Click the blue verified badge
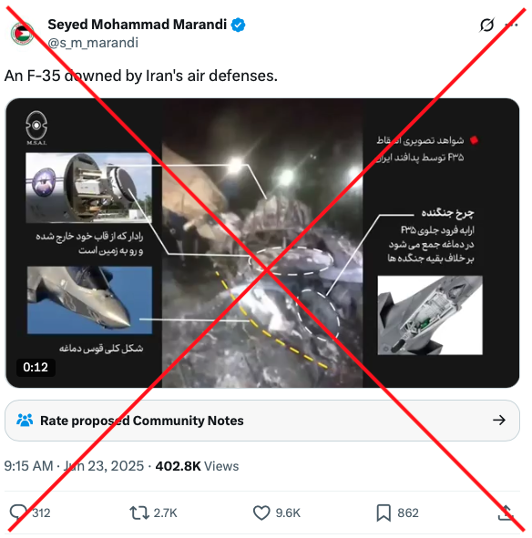The width and height of the screenshot is (532, 538). 238,25
